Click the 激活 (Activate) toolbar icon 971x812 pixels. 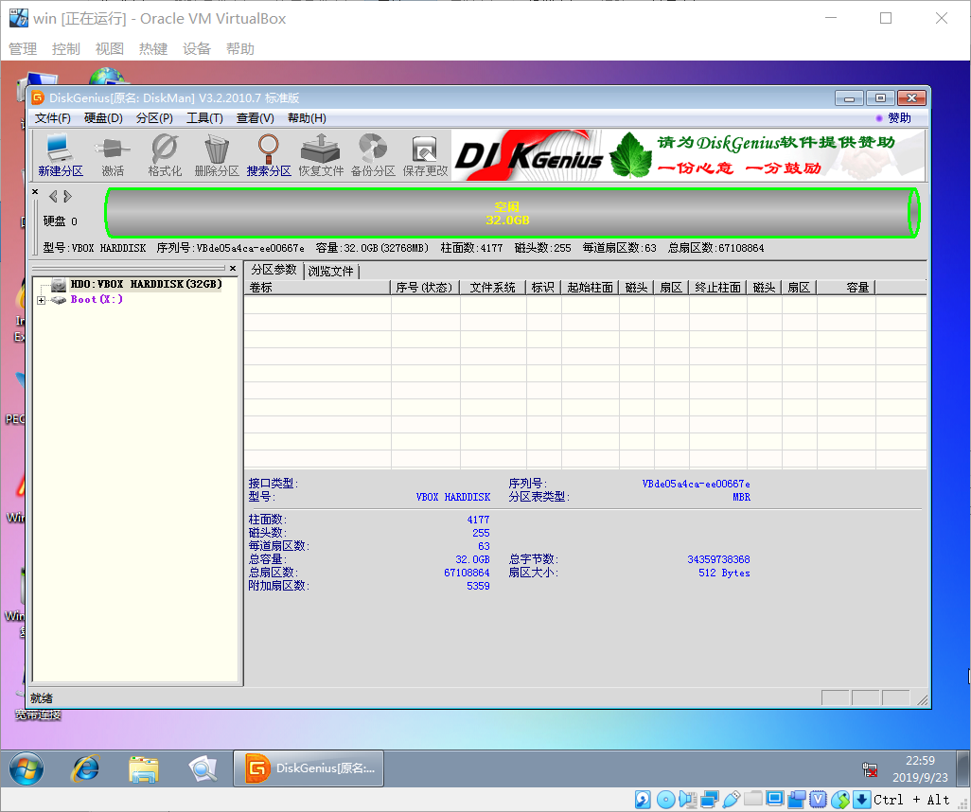click(x=112, y=154)
